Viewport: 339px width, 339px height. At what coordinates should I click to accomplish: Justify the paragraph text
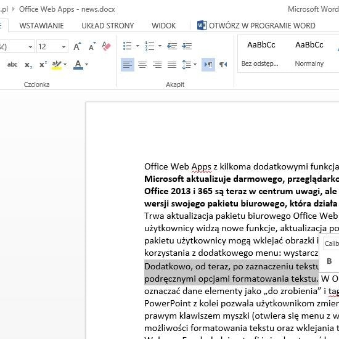tap(172, 65)
